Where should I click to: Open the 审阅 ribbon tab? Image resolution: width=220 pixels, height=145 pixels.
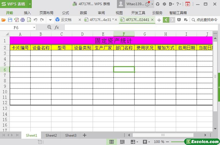101,13
